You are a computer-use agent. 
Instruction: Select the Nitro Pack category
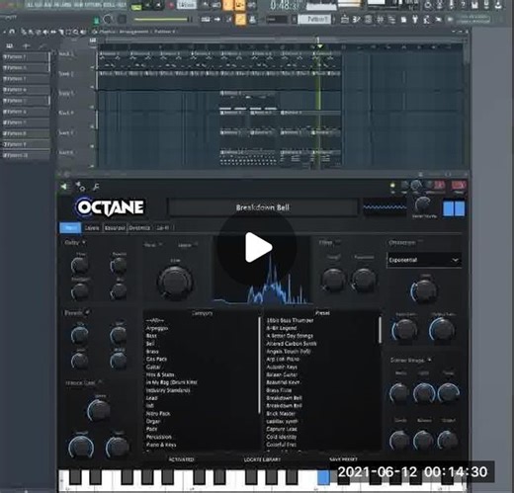click(x=158, y=413)
